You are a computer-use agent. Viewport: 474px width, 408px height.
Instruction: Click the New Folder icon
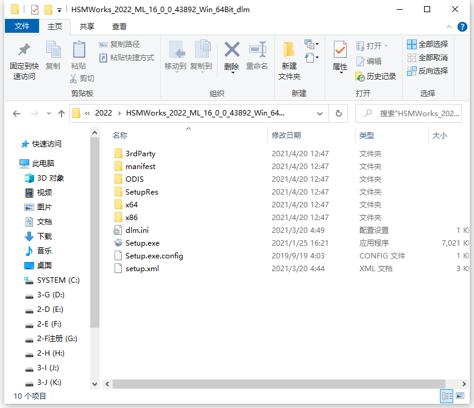point(289,49)
